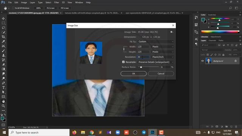Select the Rectangle shape tool
Viewport: 242px width, 136px height.
click(x=3, y=97)
